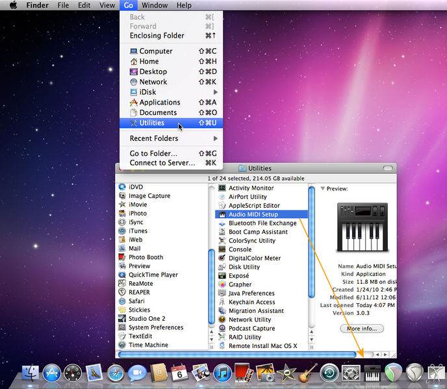Select Console in Utilities list
Viewport: 447px width, 389px height.
coord(261,249)
